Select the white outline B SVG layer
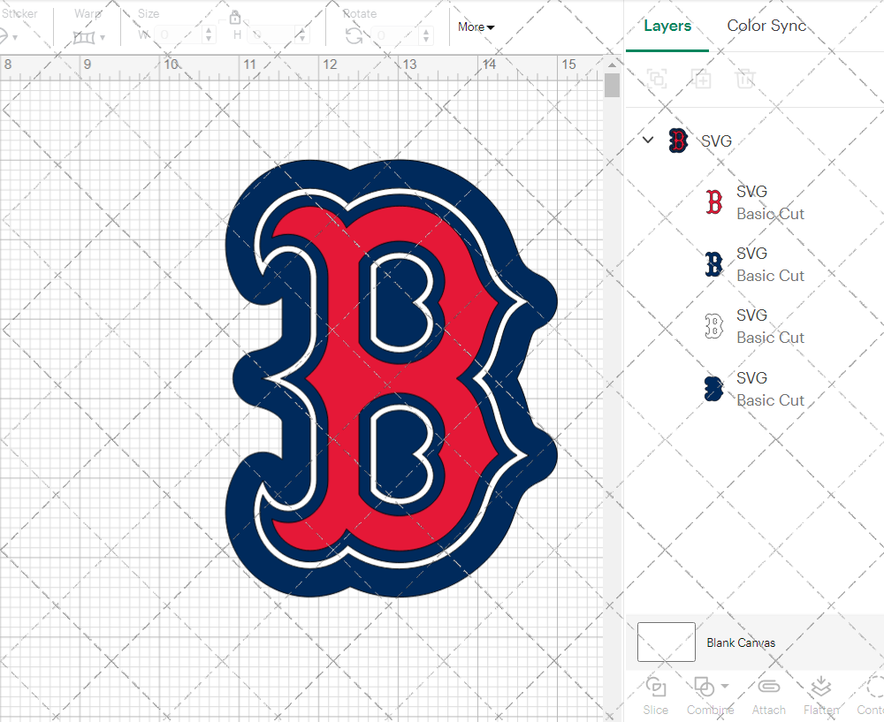Image resolution: width=884 pixels, height=722 pixels. [751, 326]
